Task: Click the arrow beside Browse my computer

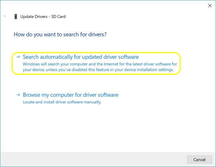Action: (18, 95)
